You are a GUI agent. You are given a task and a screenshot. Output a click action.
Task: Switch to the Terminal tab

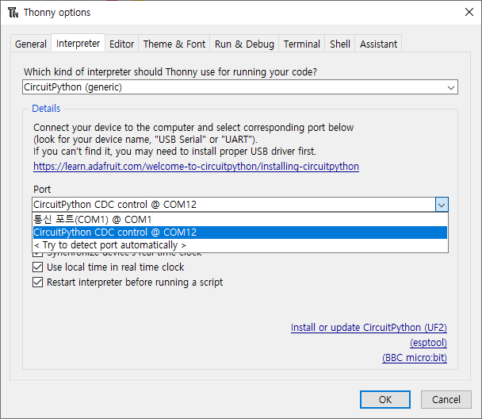[301, 44]
